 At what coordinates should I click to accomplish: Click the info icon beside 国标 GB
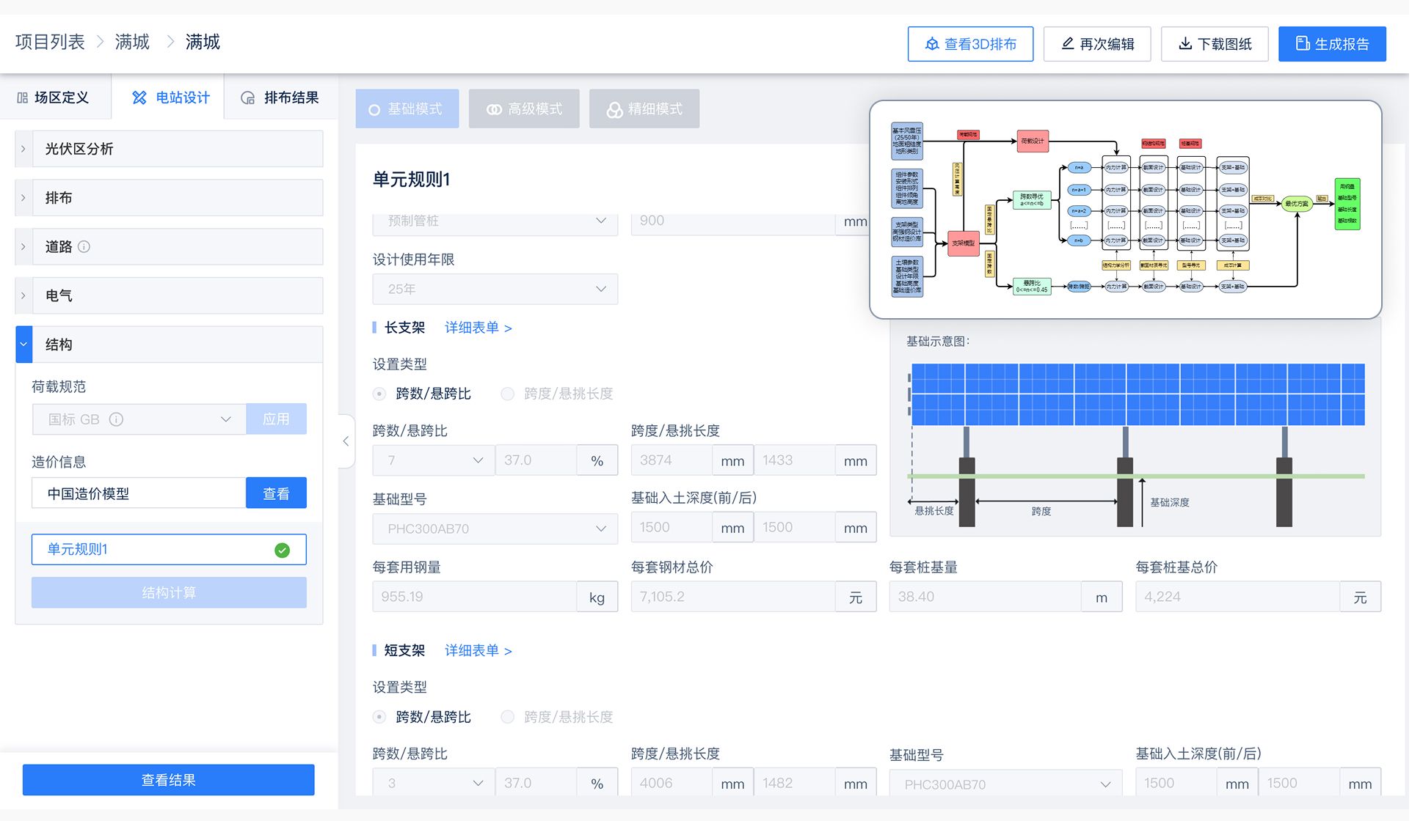coord(116,419)
